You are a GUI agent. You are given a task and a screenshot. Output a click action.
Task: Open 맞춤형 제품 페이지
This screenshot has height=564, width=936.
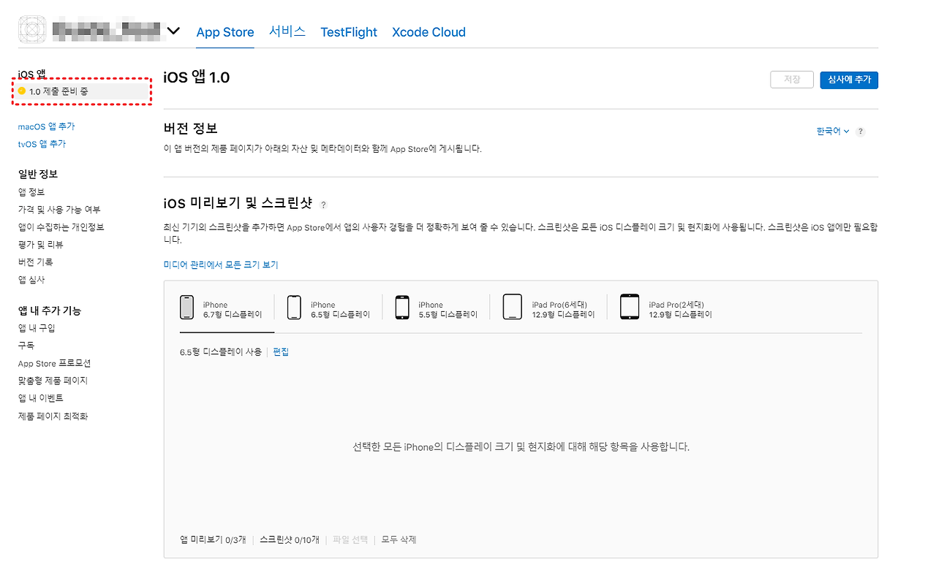(53, 381)
